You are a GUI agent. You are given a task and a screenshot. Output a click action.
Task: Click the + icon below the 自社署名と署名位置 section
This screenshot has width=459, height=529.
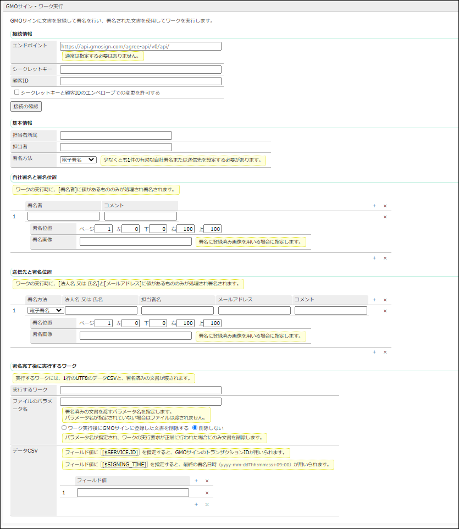[374, 257]
